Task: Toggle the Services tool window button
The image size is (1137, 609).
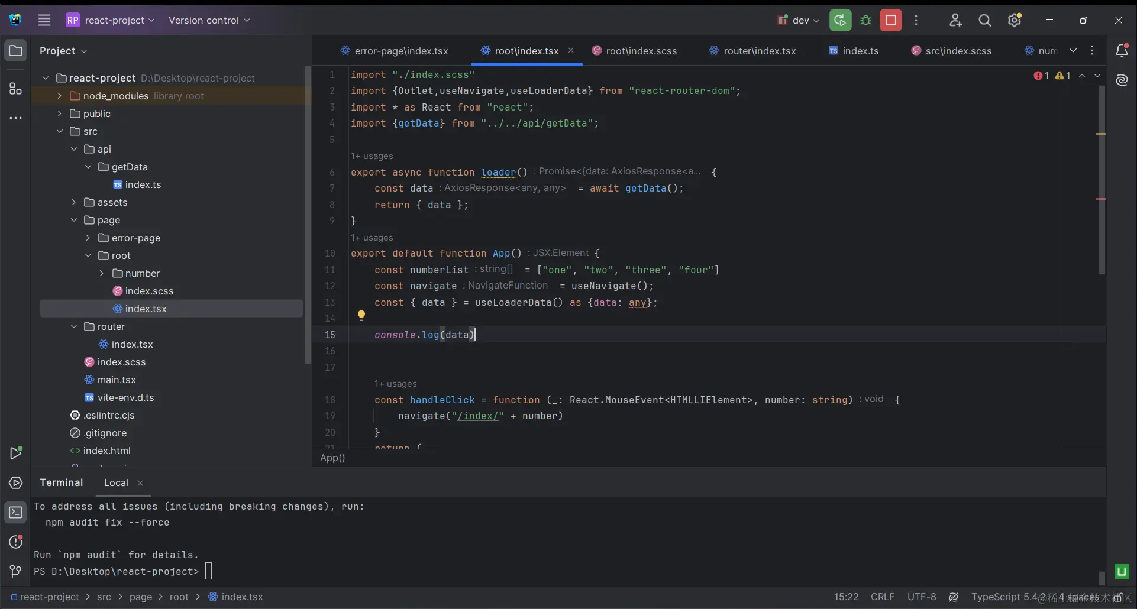Action: (x=16, y=483)
